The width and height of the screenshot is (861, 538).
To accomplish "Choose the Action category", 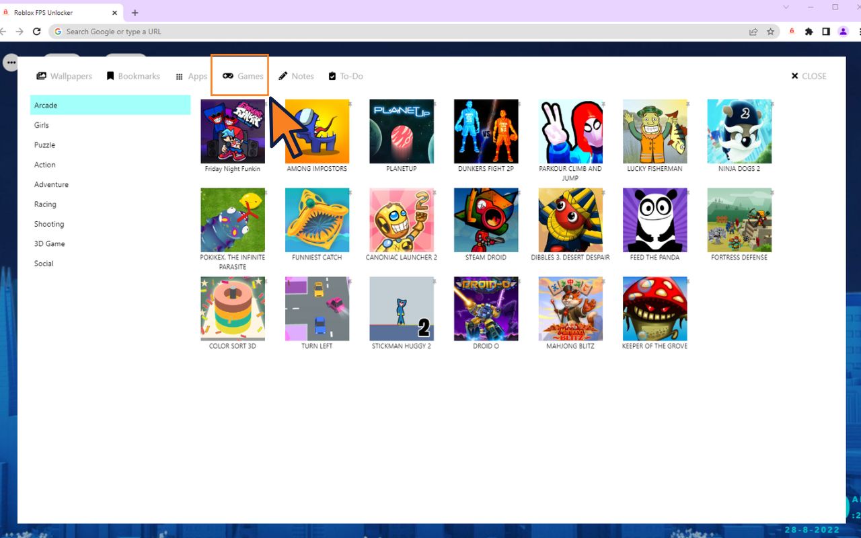I will pyautogui.click(x=110, y=165).
